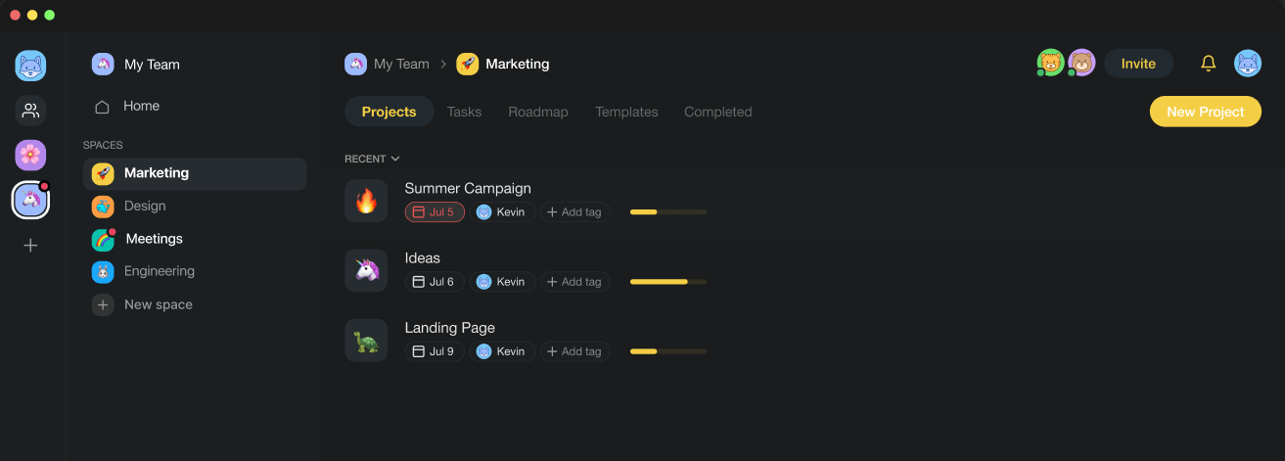
Task: Select the flower workspace icon
Action: click(x=30, y=155)
